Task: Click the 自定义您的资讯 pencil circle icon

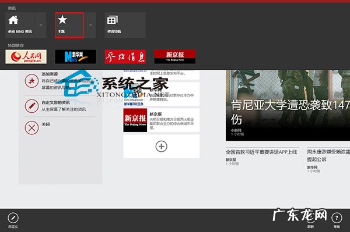Action: pos(32,106)
